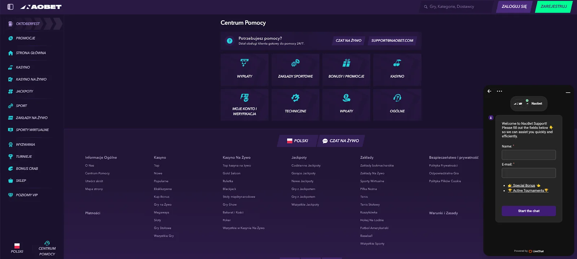Click the Polski flag at sidebar bottom
Screen dimensions: 577x259
17,246
